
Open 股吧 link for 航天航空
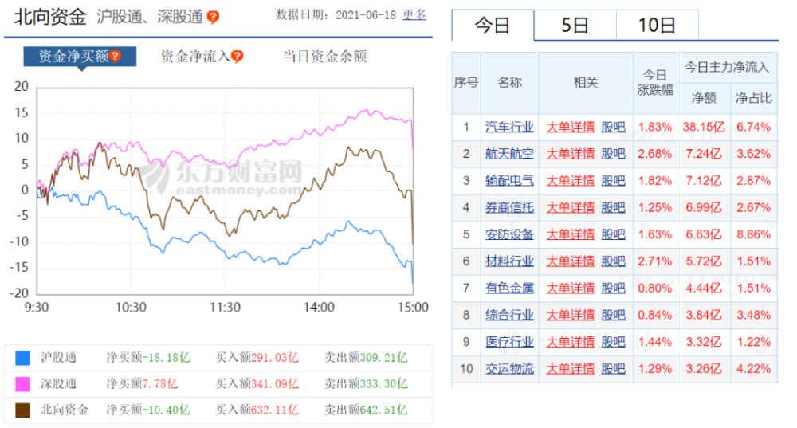pos(613,154)
